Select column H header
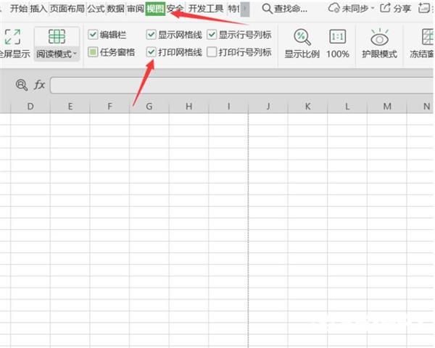Image resolution: width=435 pixels, height=348 pixels. pyautogui.click(x=189, y=107)
